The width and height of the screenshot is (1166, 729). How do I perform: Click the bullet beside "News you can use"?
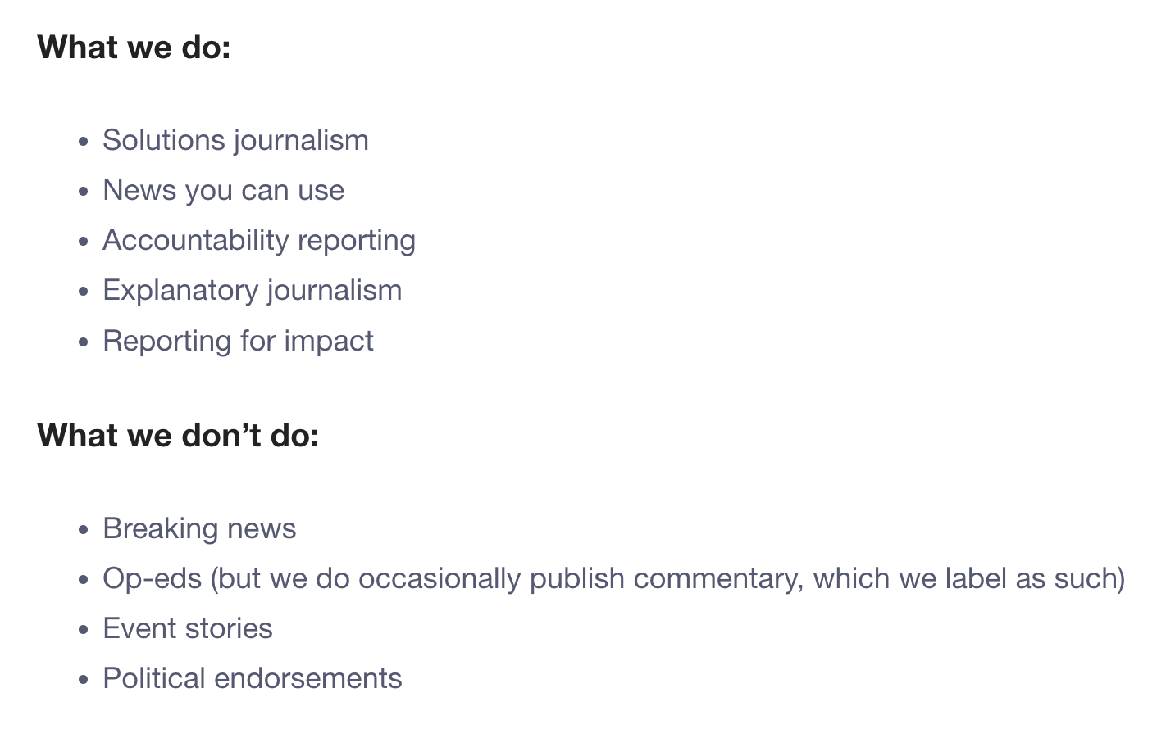pos(83,192)
